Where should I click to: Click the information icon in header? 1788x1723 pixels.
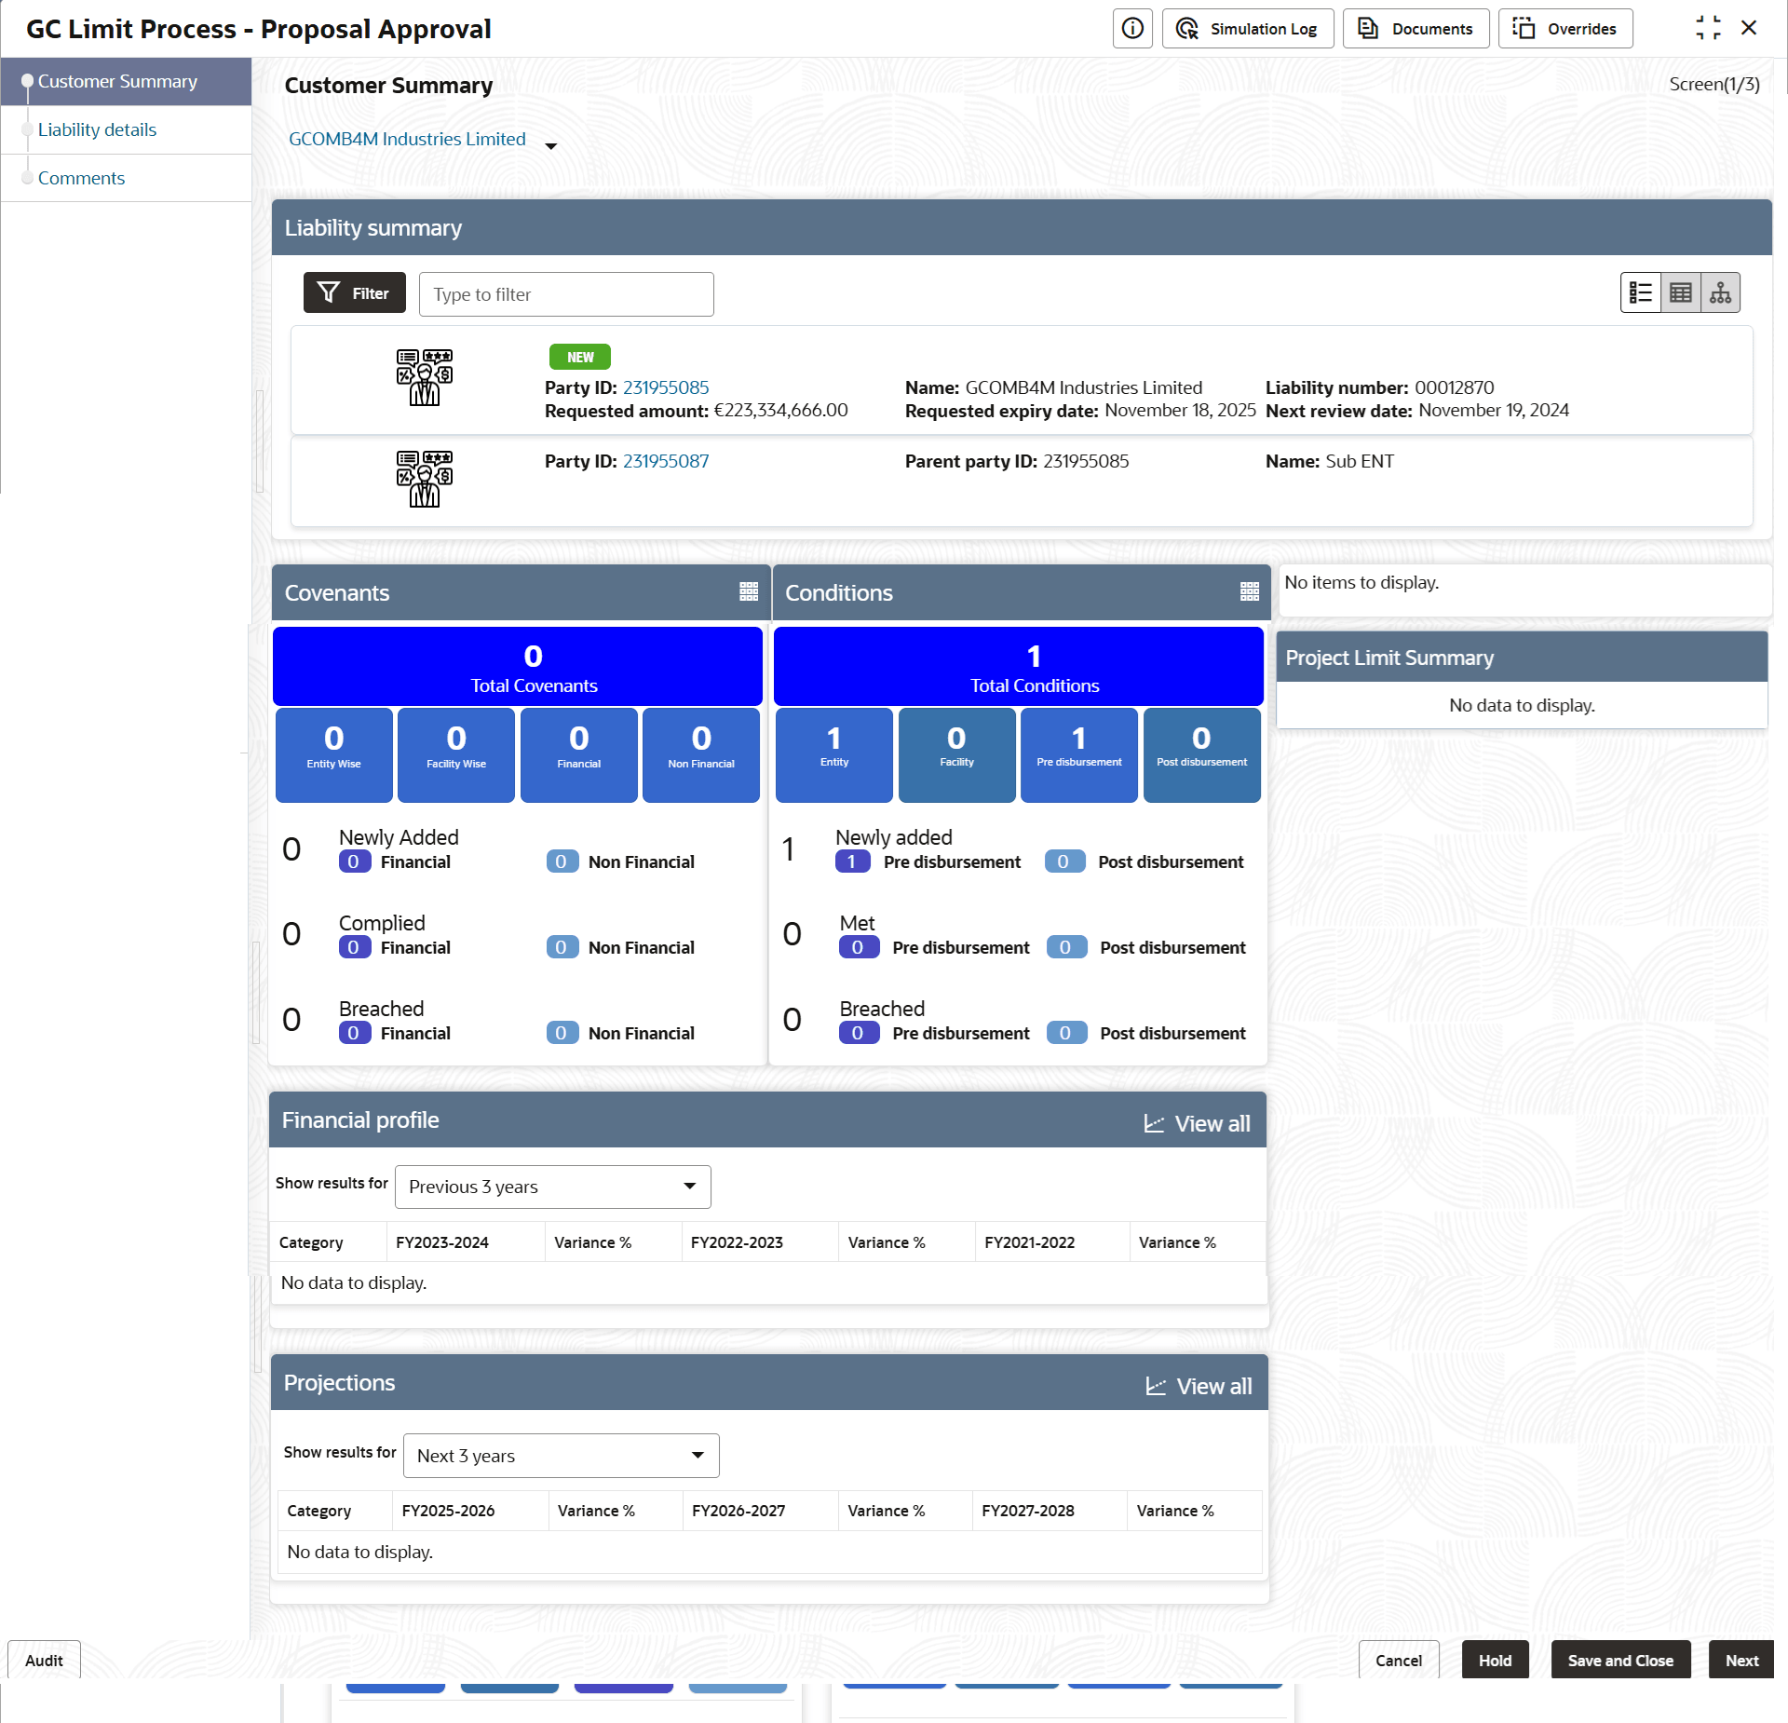[x=1132, y=29]
